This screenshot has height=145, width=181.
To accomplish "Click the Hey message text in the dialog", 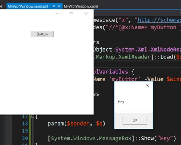I will pyautogui.click(x=121, y=102).
